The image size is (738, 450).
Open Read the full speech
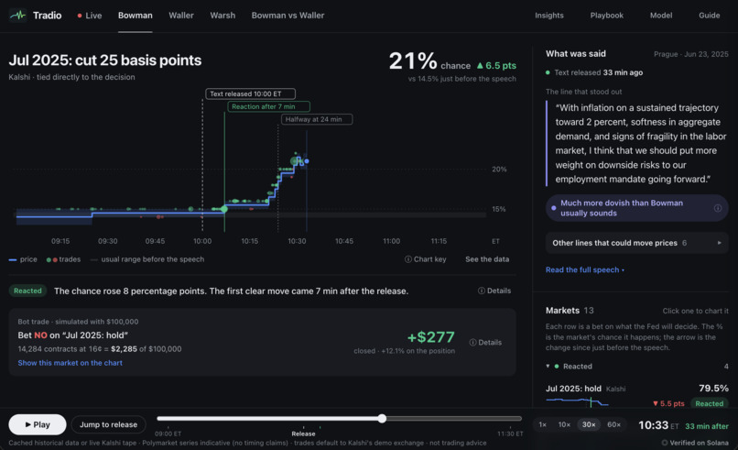584,270
